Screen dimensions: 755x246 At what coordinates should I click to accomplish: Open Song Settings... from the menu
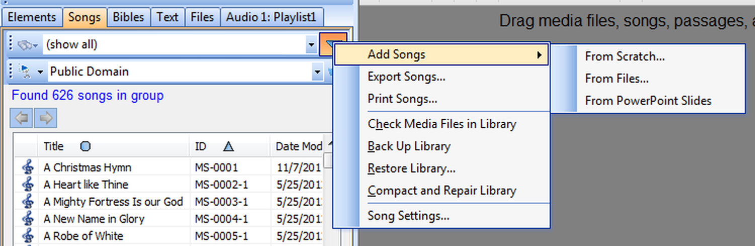pyautogui.click(x=408, y=216)
